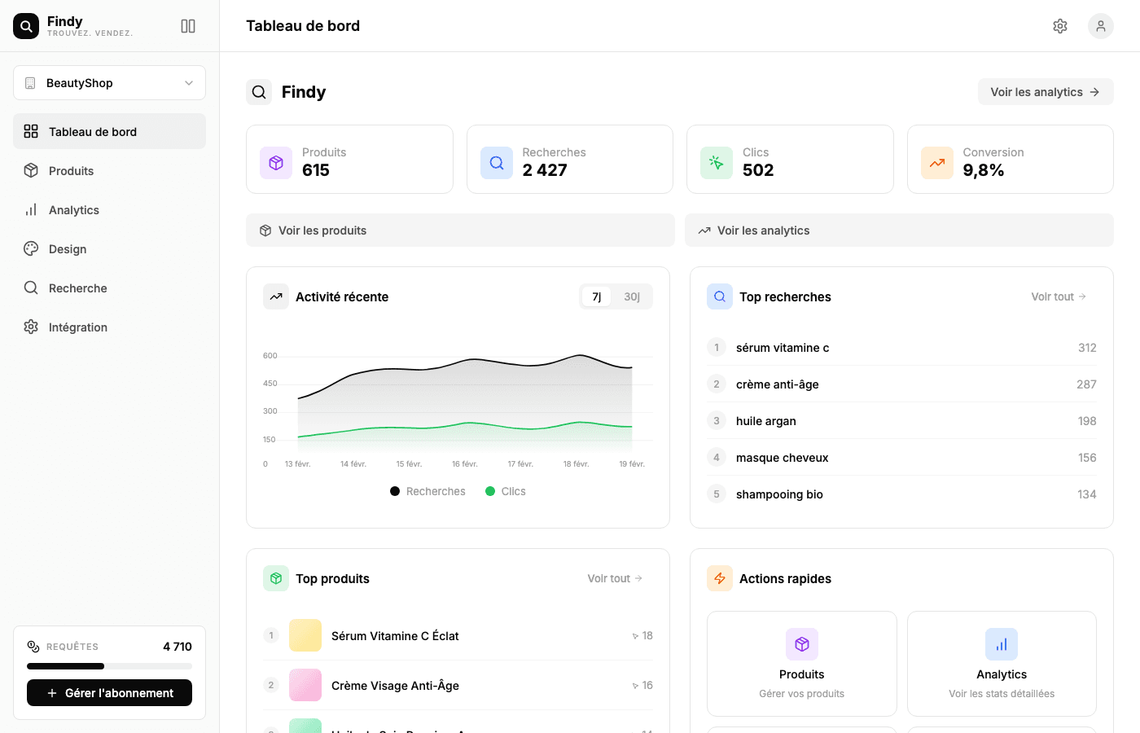Click the 19 févr. chart axis label

[x=632, y=464]
